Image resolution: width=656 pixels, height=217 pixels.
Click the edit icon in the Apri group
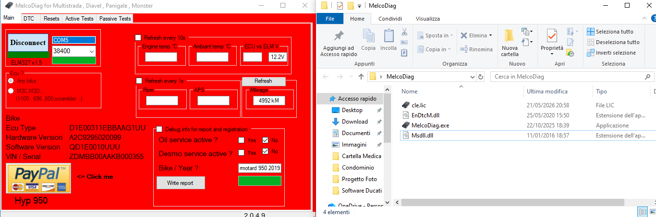click(571, 42)
